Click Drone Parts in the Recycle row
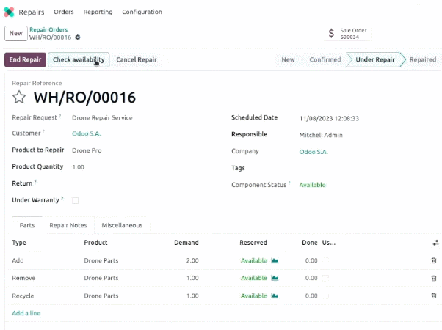This screenshot has height=330, width=442. (101, 296)
